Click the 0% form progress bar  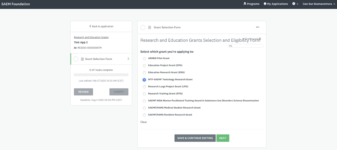[x=245, y=46]
